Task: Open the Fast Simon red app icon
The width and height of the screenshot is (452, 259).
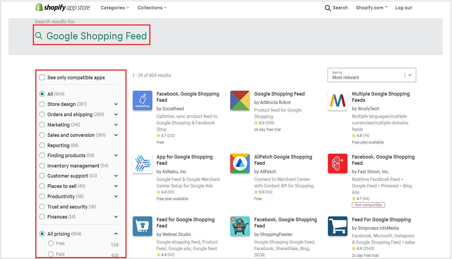Action: pos(338,163)
